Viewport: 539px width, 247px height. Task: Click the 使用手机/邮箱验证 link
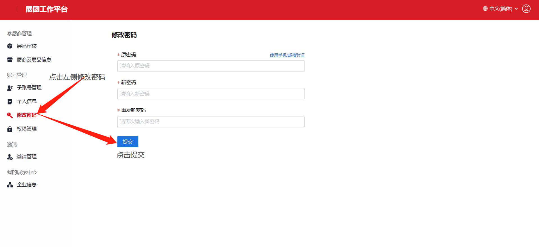pyautogui.click(x=287, y=55)
